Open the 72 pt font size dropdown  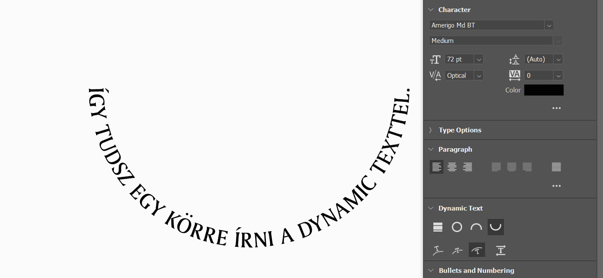tap(479, 59)
